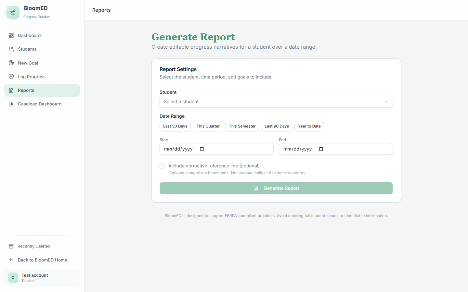This screenshot has width=468, height=292.
Task: Click the Recently Deleted archive icon
Action: point(11,246)
